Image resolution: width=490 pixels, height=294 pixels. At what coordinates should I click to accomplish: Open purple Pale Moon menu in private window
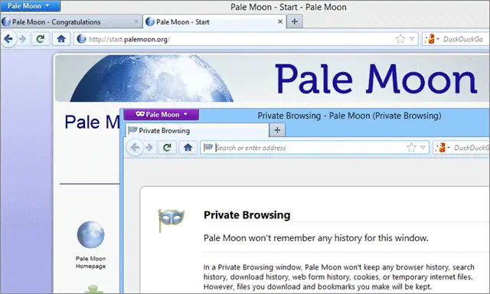coord(162,114)
